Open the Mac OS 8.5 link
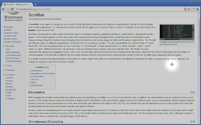201x125 pixels. (x=119, y=103)
